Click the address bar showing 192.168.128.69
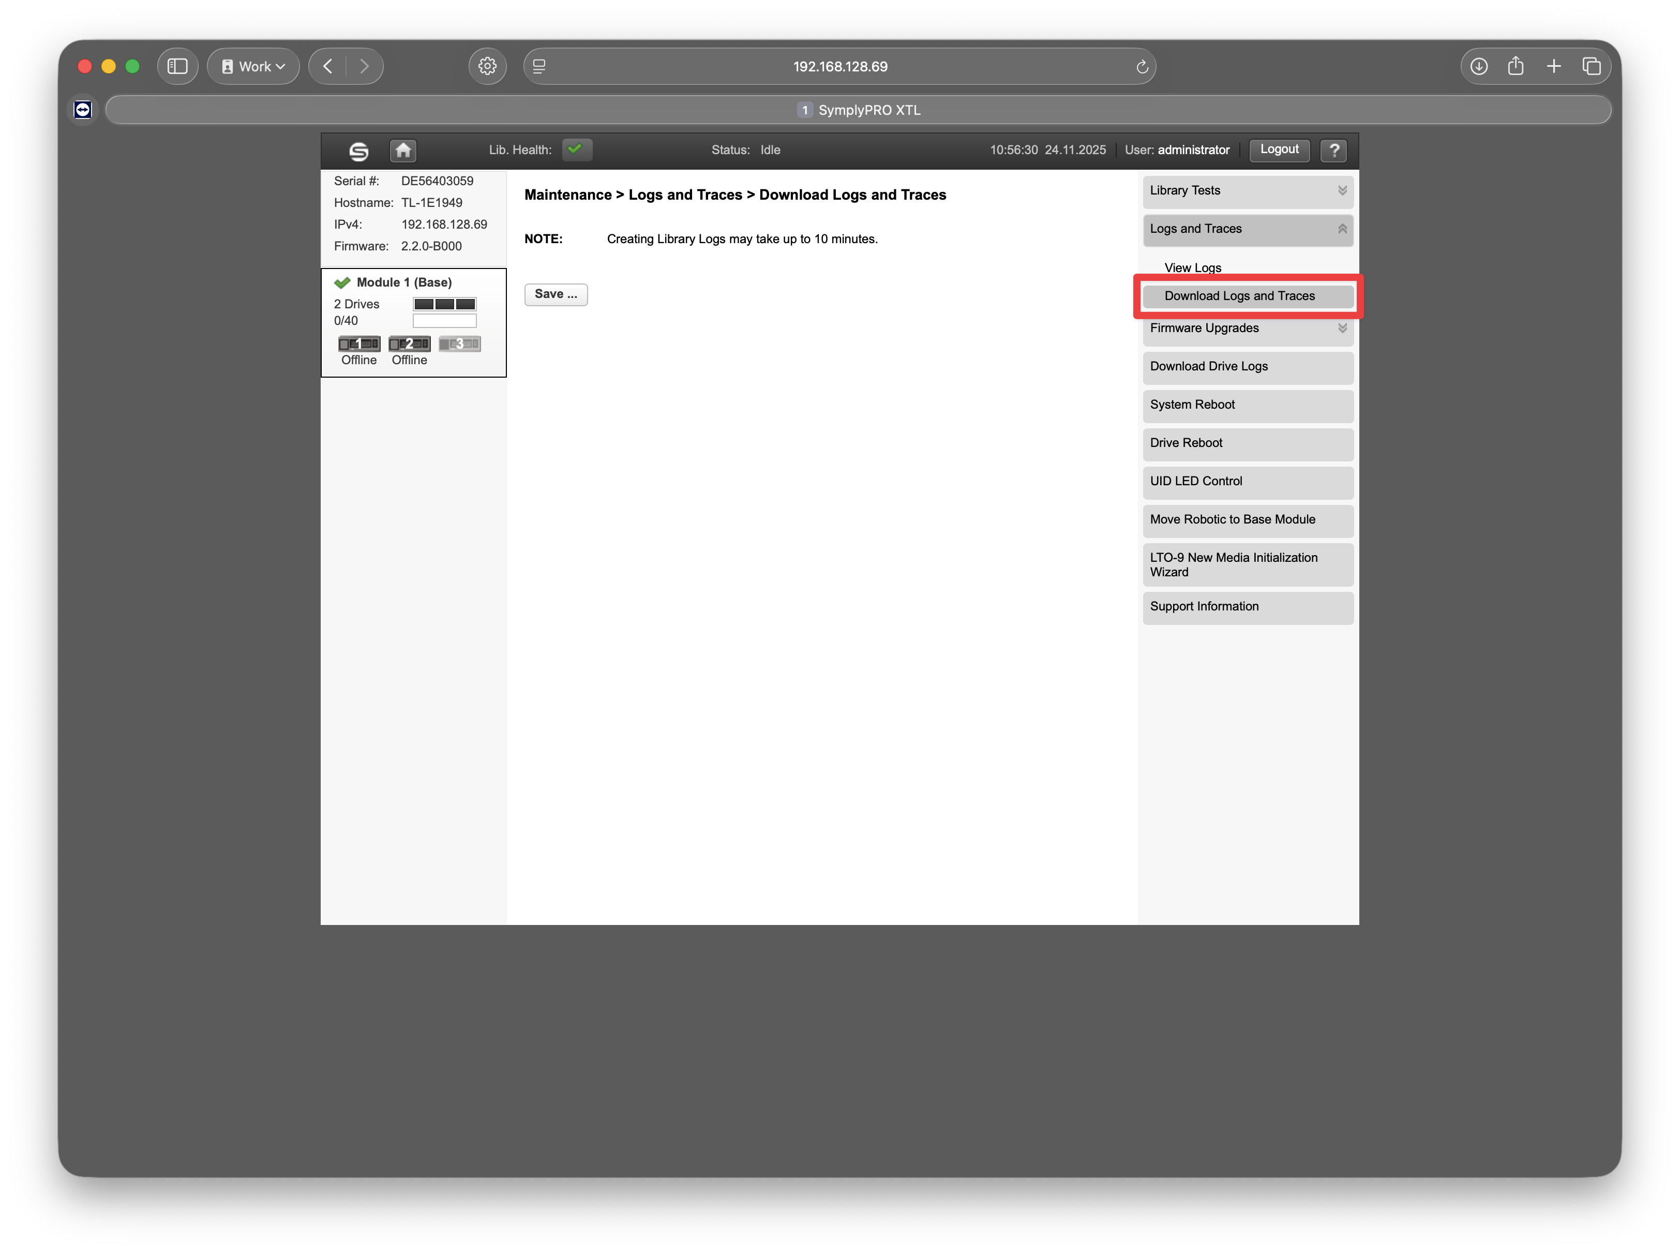The width and height of the screenshot is (1680, 1254). [839, 67]
